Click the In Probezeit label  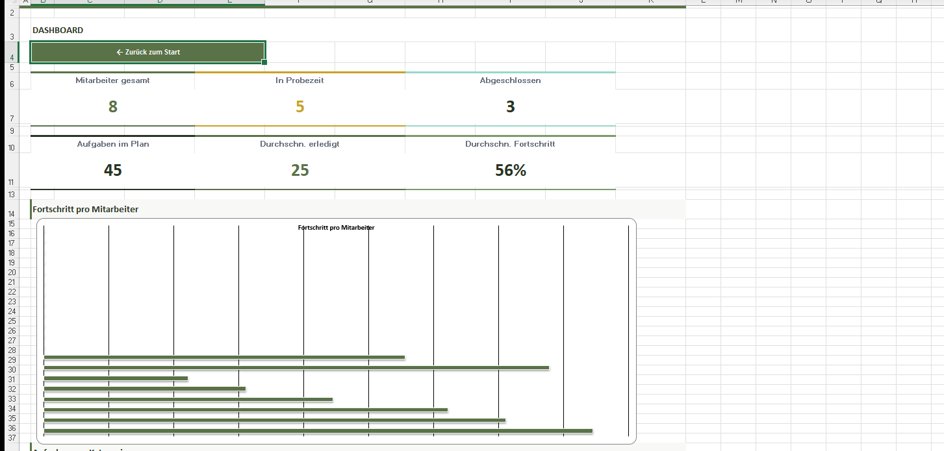[300, 80]
